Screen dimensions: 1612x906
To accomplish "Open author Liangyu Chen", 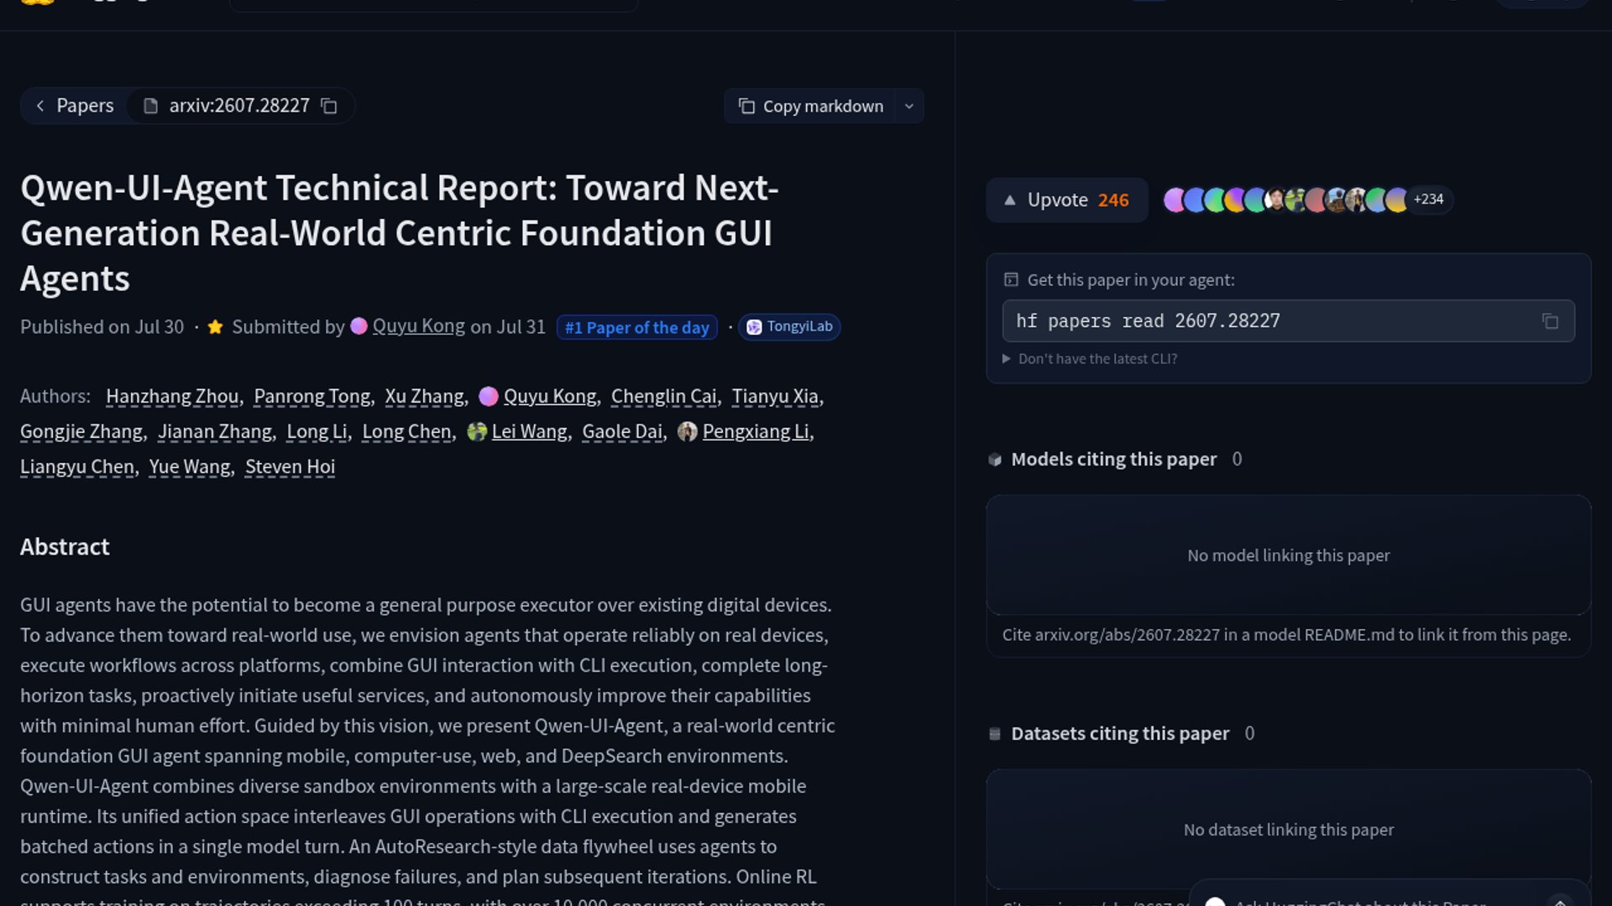I will click(77, 466).
